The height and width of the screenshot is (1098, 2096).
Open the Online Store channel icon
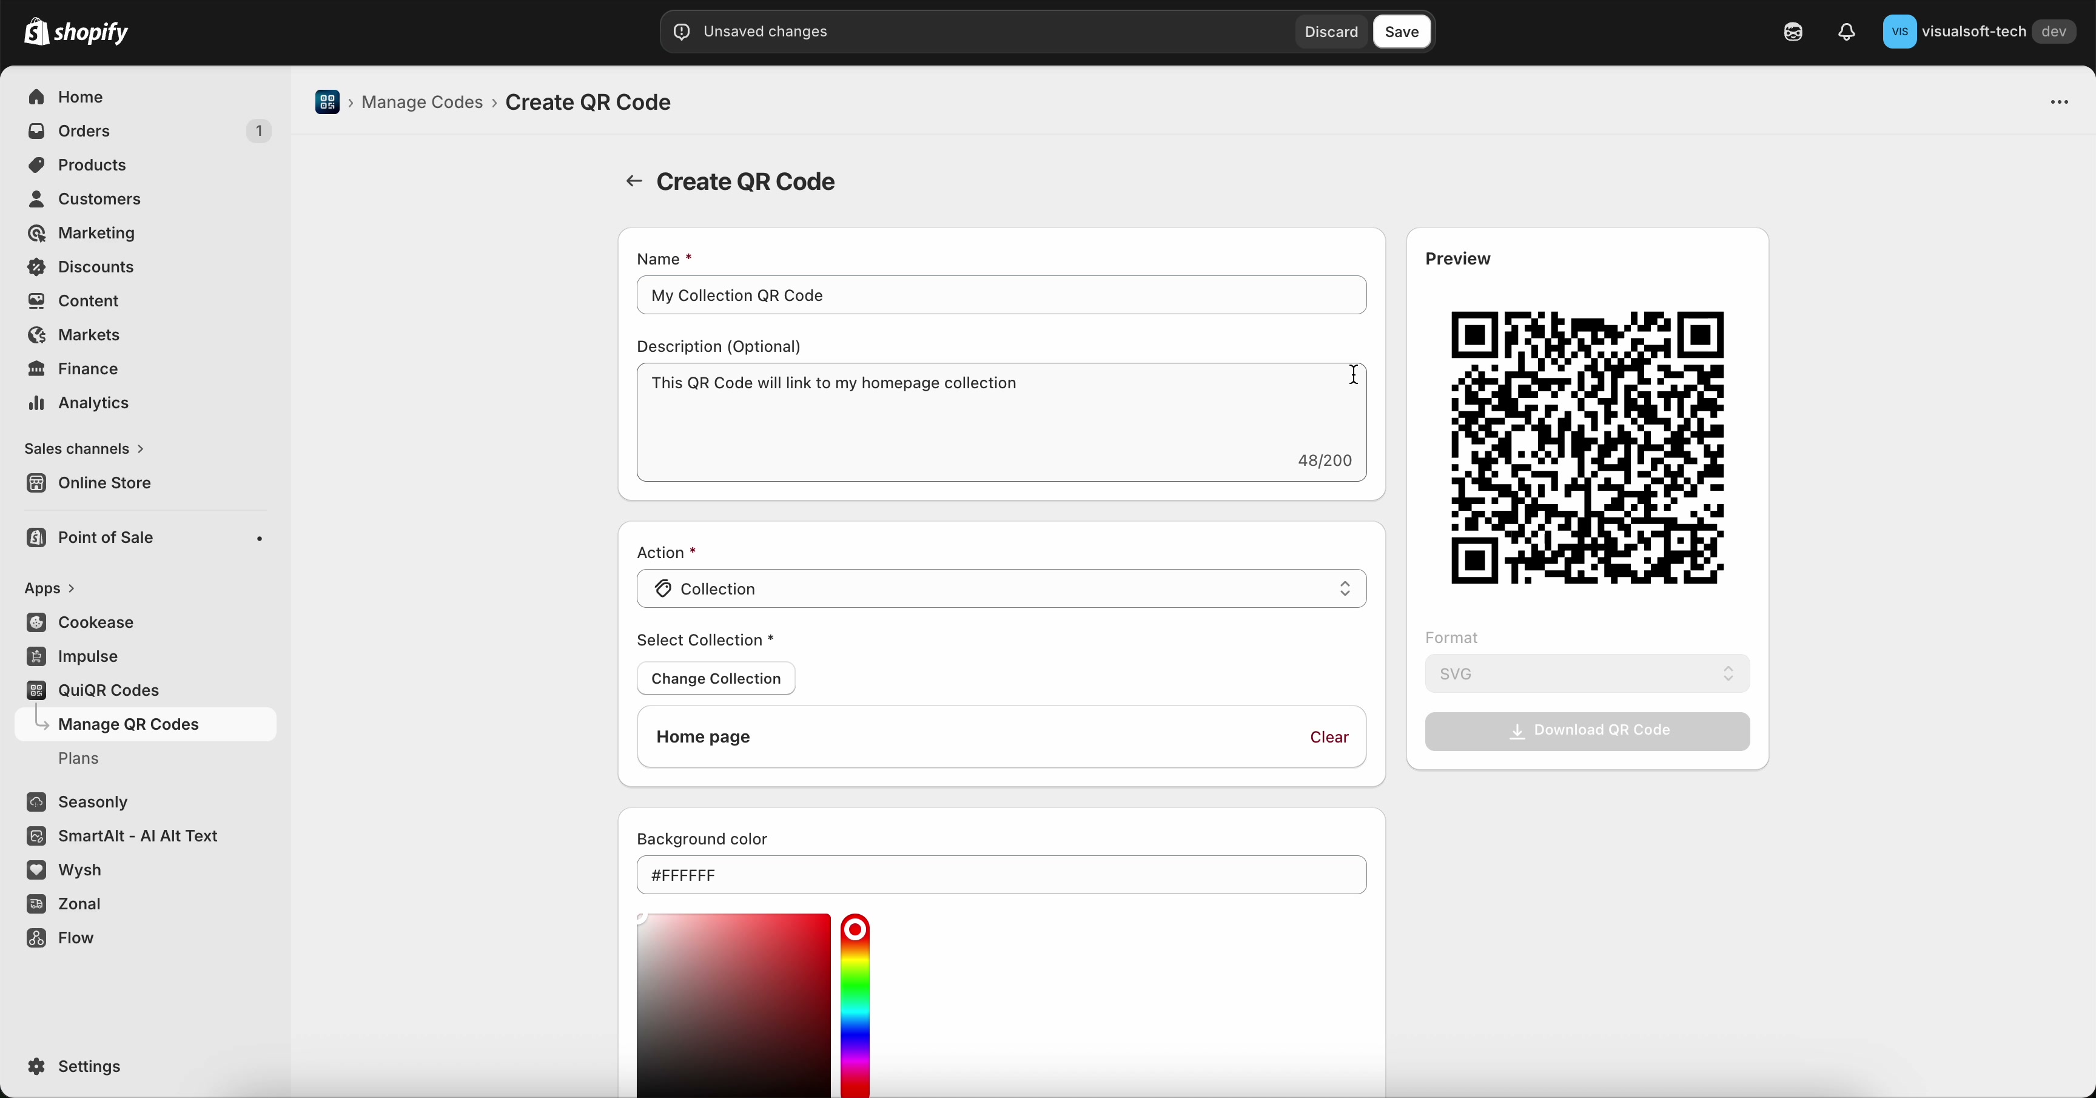click(x=36, y=482)
